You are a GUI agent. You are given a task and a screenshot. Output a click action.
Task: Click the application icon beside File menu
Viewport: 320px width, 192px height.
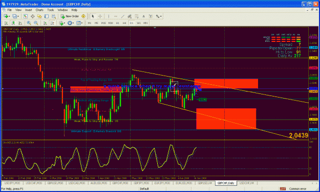click(x=4, y=10)
